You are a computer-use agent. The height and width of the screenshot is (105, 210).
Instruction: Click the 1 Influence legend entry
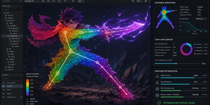click(x=201, y=44)
